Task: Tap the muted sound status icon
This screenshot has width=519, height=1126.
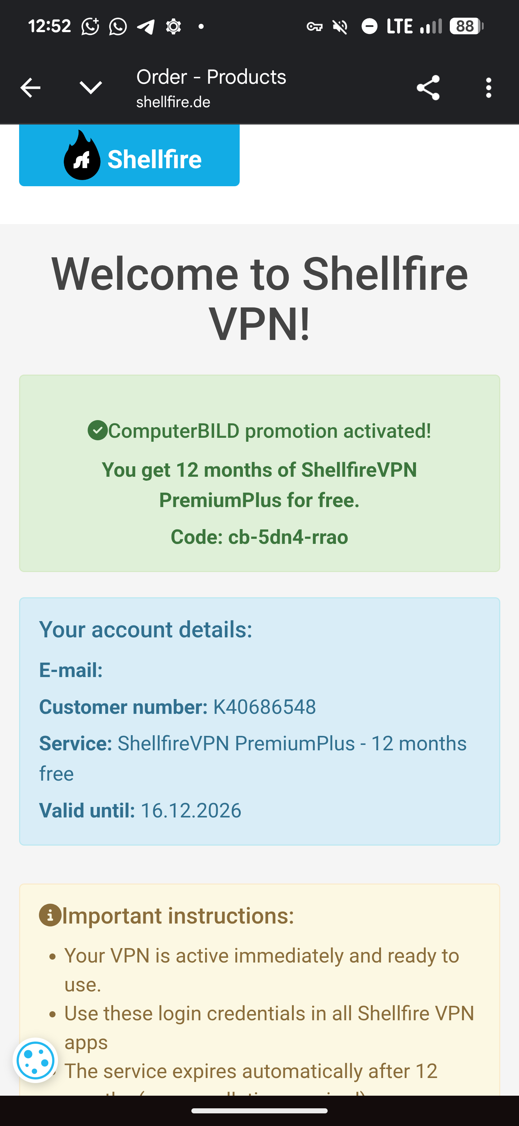Action: pyautogui.click(x=340, y=27)
